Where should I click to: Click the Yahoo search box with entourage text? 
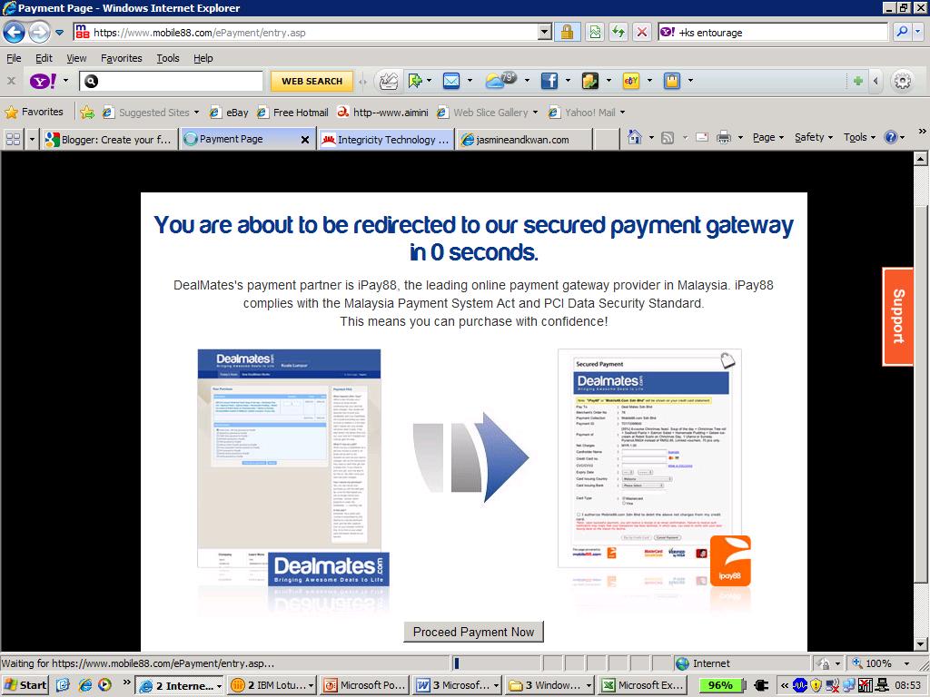[x=772, y=33]
